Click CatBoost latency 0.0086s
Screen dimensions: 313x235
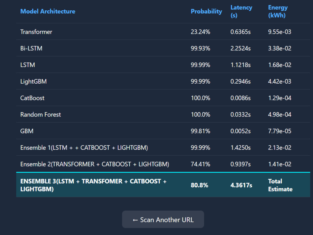pos(240,98)
